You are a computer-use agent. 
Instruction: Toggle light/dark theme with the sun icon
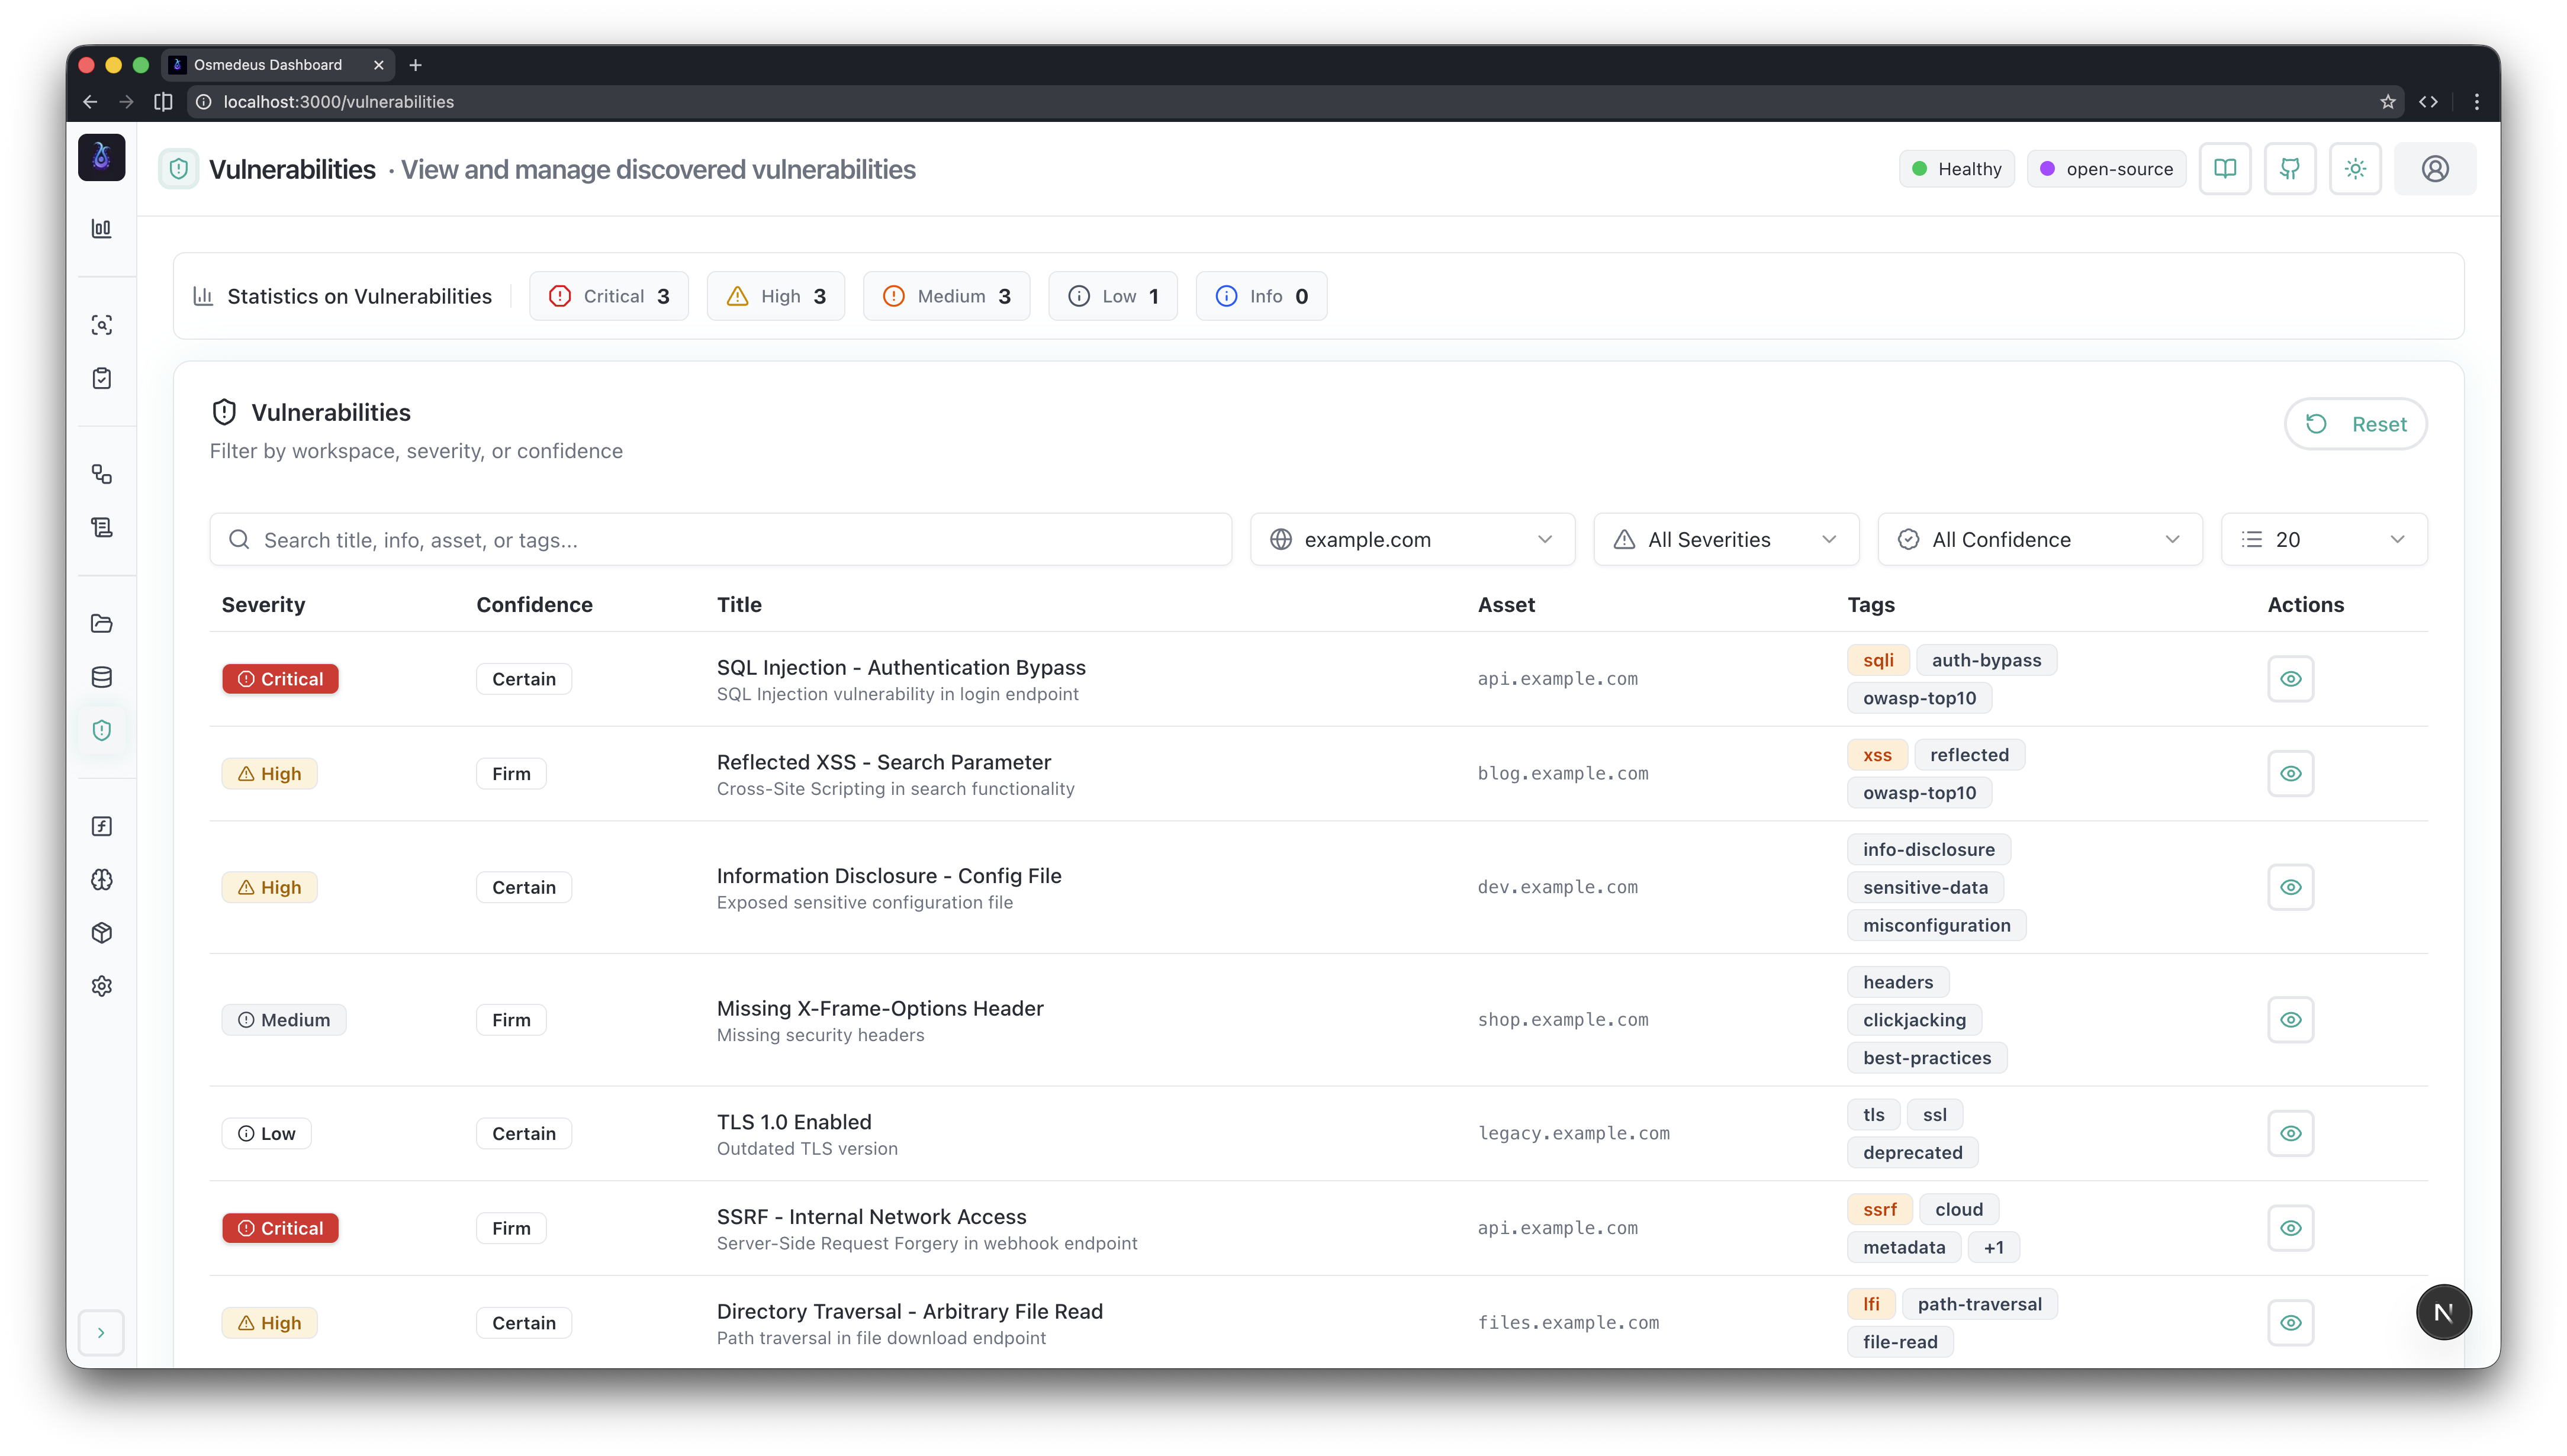coord(2355,168)
